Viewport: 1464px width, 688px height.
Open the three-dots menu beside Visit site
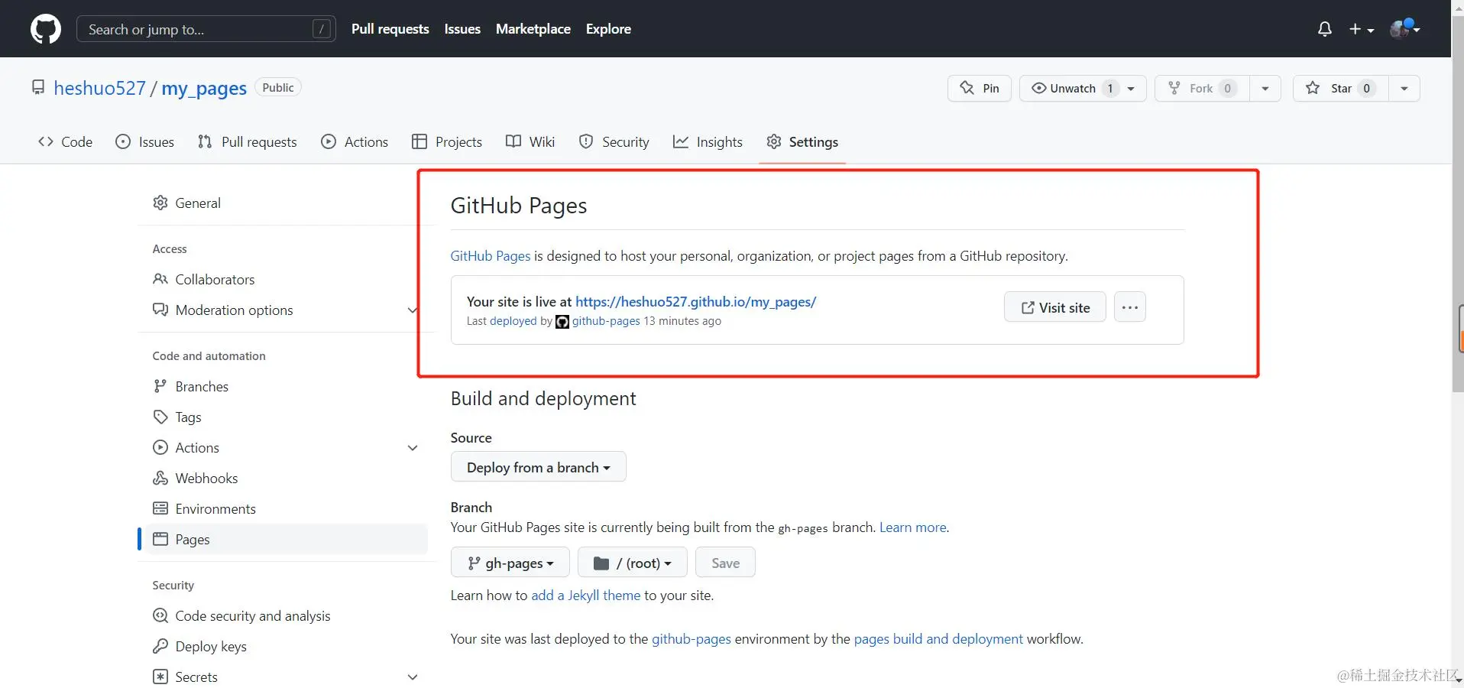1129,307
